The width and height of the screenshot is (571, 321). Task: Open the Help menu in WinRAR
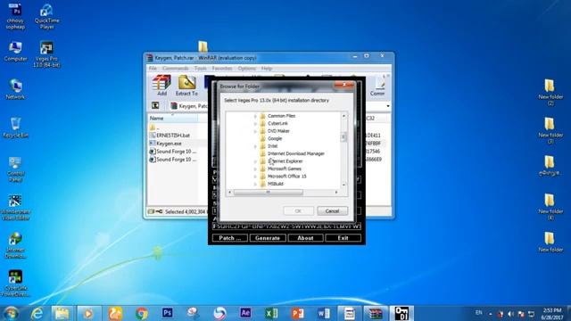pos(266,69)
